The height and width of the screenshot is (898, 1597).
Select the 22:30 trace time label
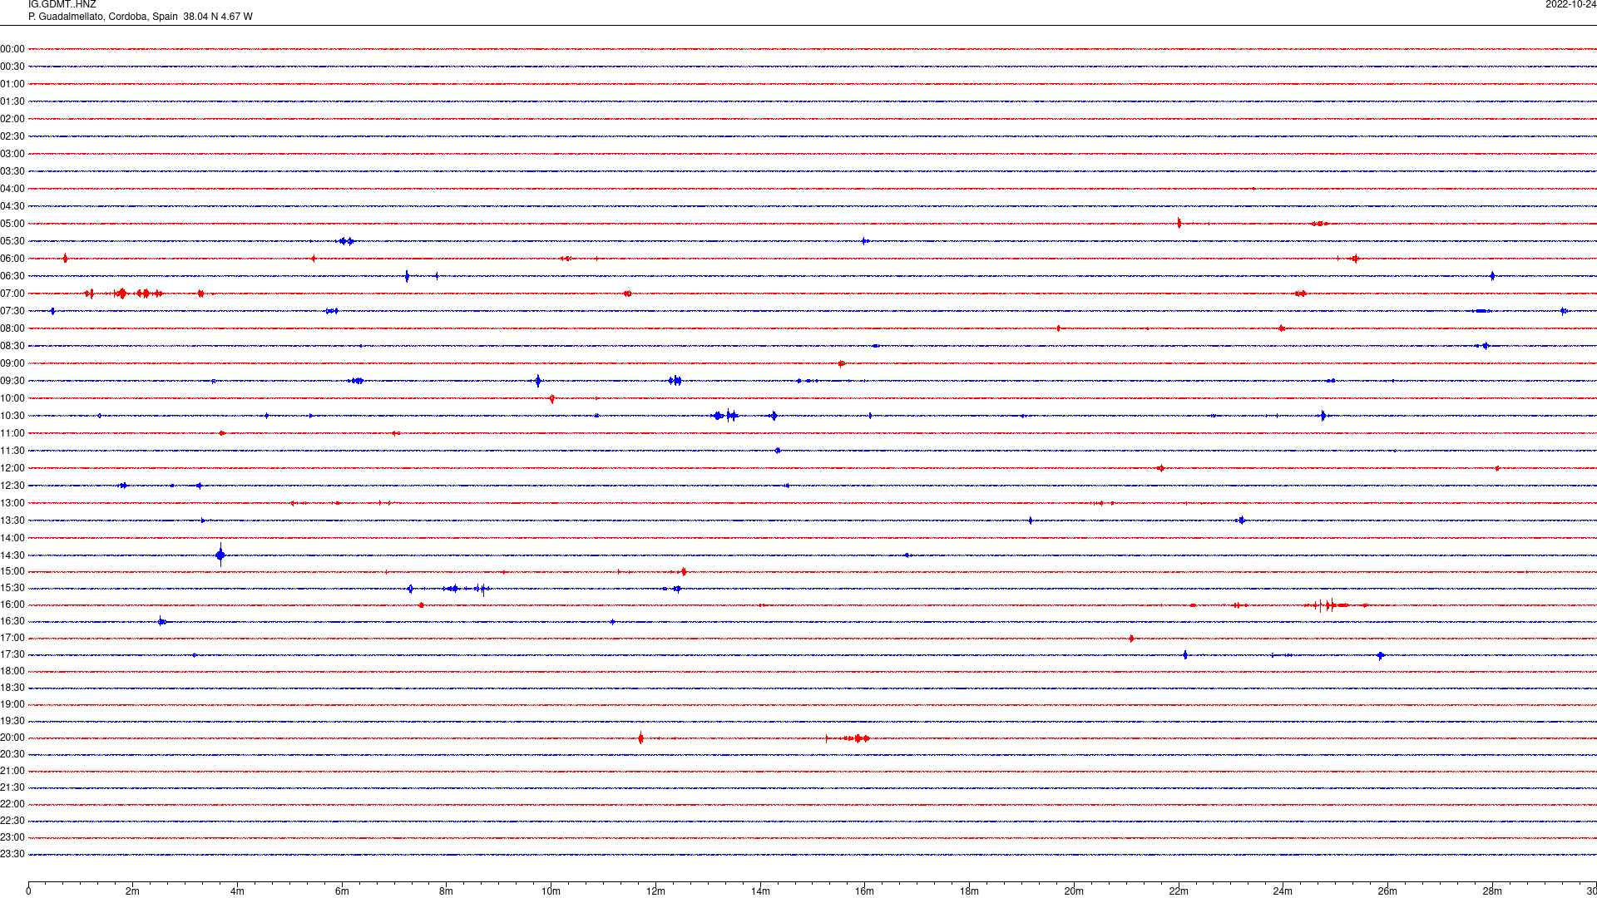(x=12, y=821)
